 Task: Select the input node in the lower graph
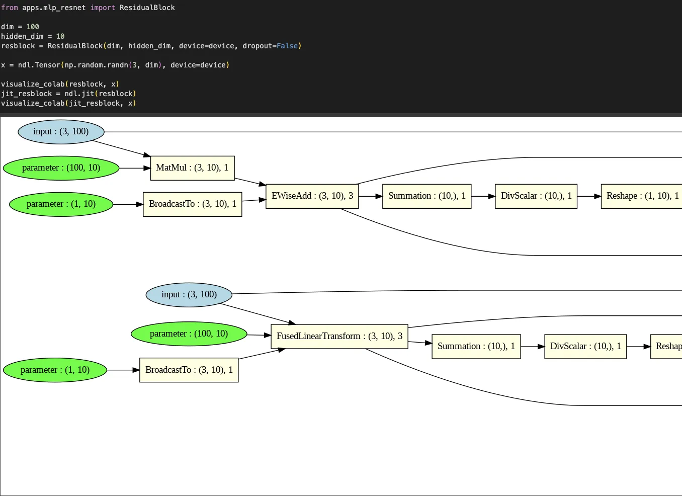189,295
